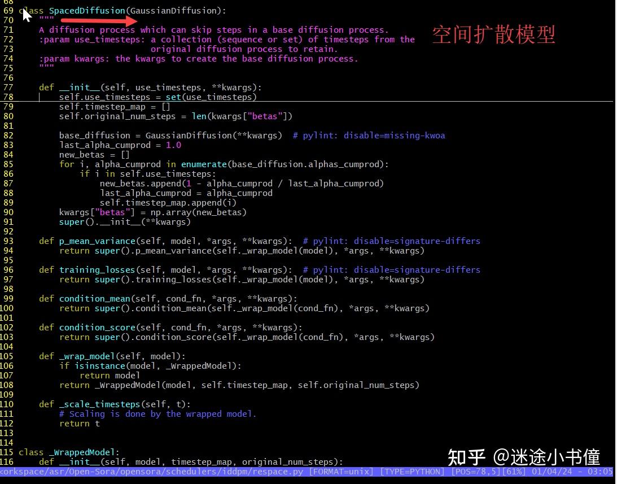Click the __init__ method definition
The width and height of the screenshot is (617, 484).
(80, 87)
